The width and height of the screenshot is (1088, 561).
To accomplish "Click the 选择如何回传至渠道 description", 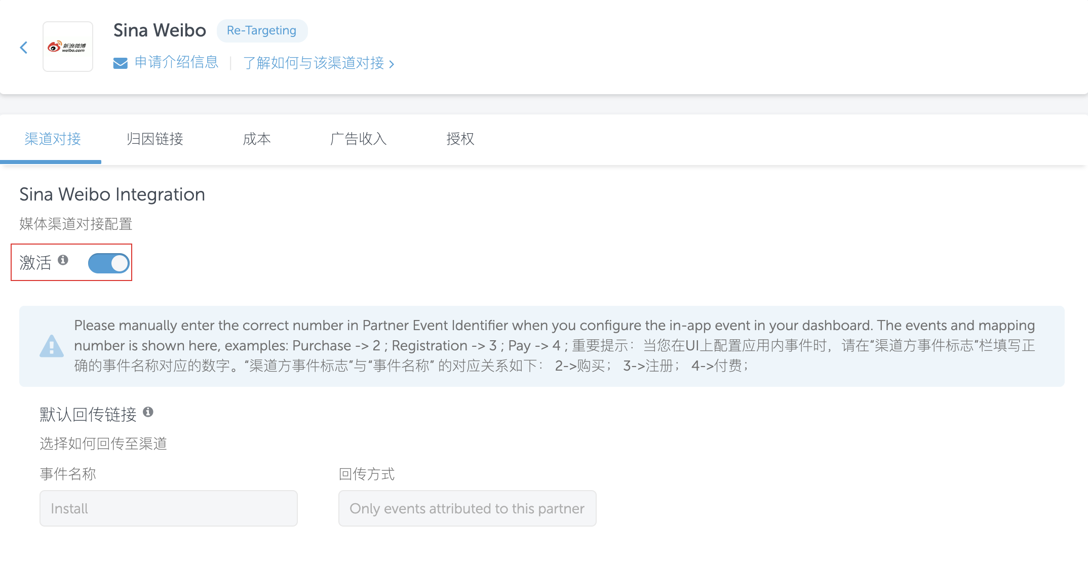I will pyautogui.click(x=103, y=444).
